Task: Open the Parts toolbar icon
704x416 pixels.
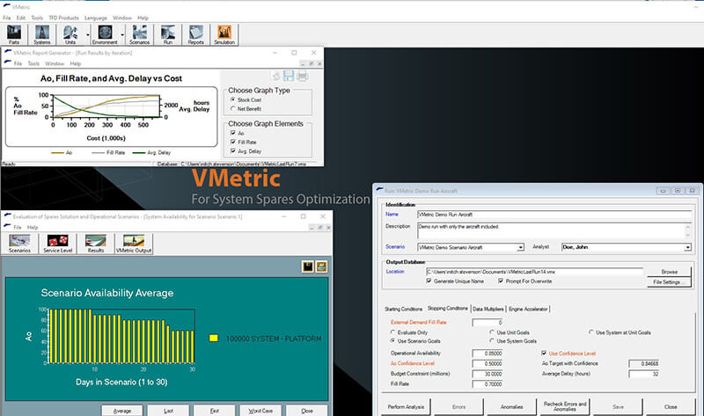Action: click(14, 34)
